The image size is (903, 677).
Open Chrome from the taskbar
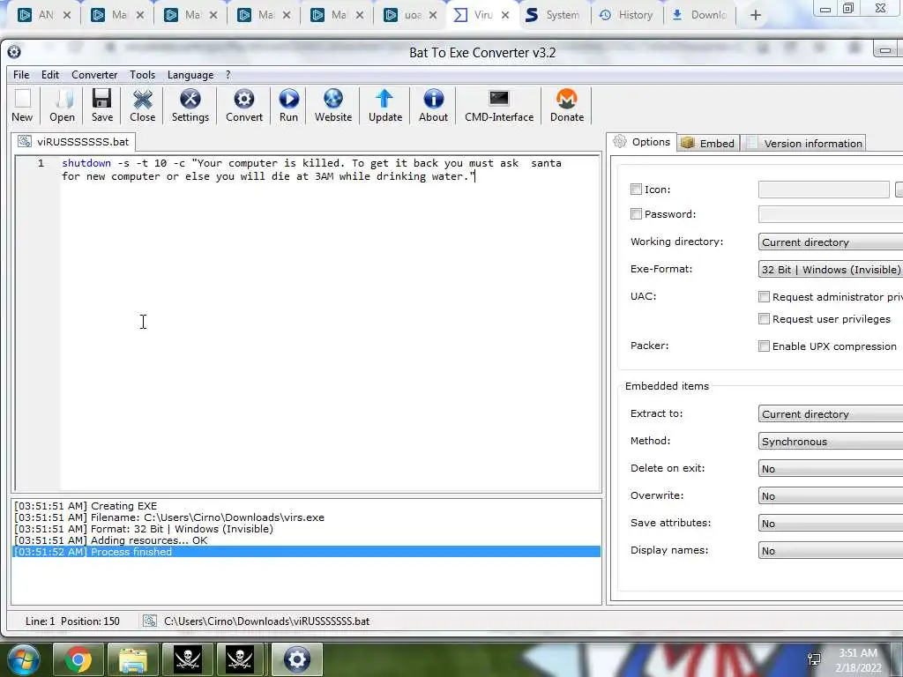tap(78, 659)
